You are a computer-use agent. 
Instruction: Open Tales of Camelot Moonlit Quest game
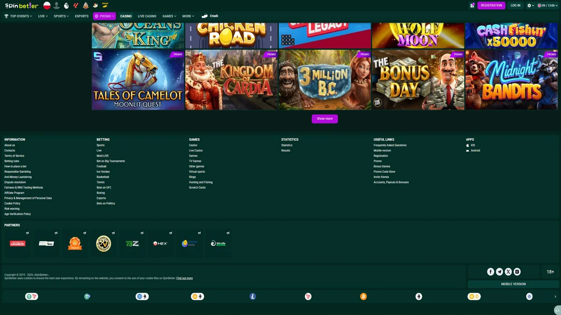click(138, 80)
